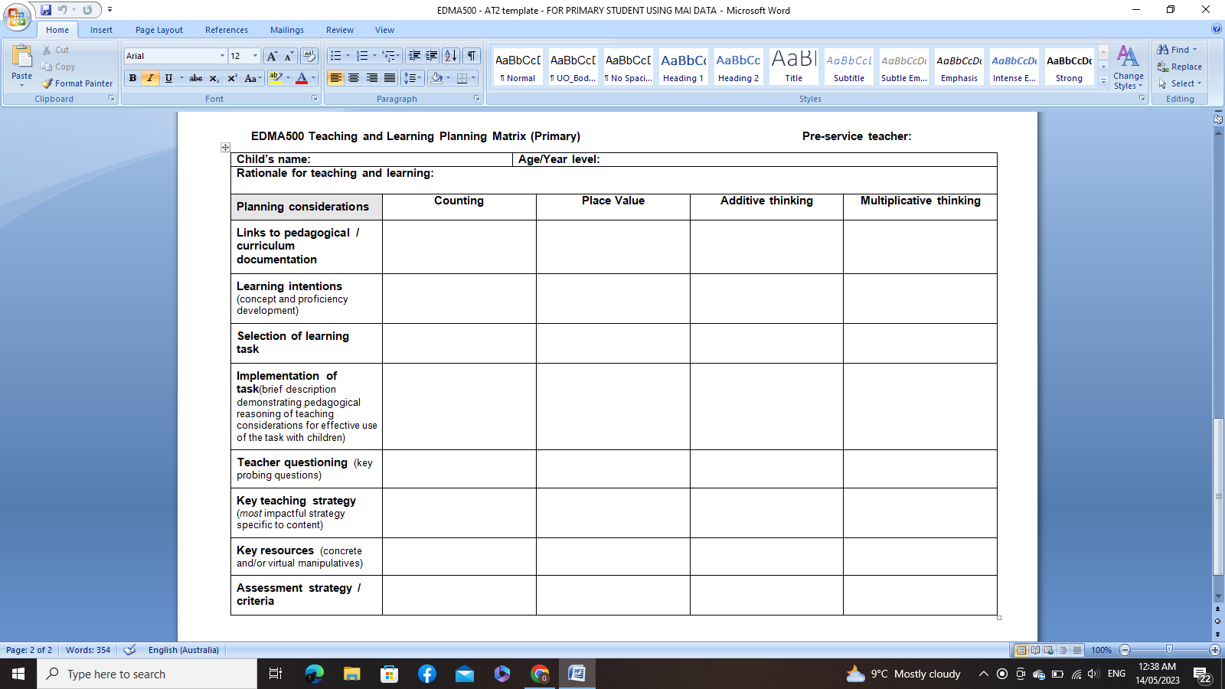The image size is (1225, 689).
Task: Click the spelling check icon on status bar
Action: point(129,650)
